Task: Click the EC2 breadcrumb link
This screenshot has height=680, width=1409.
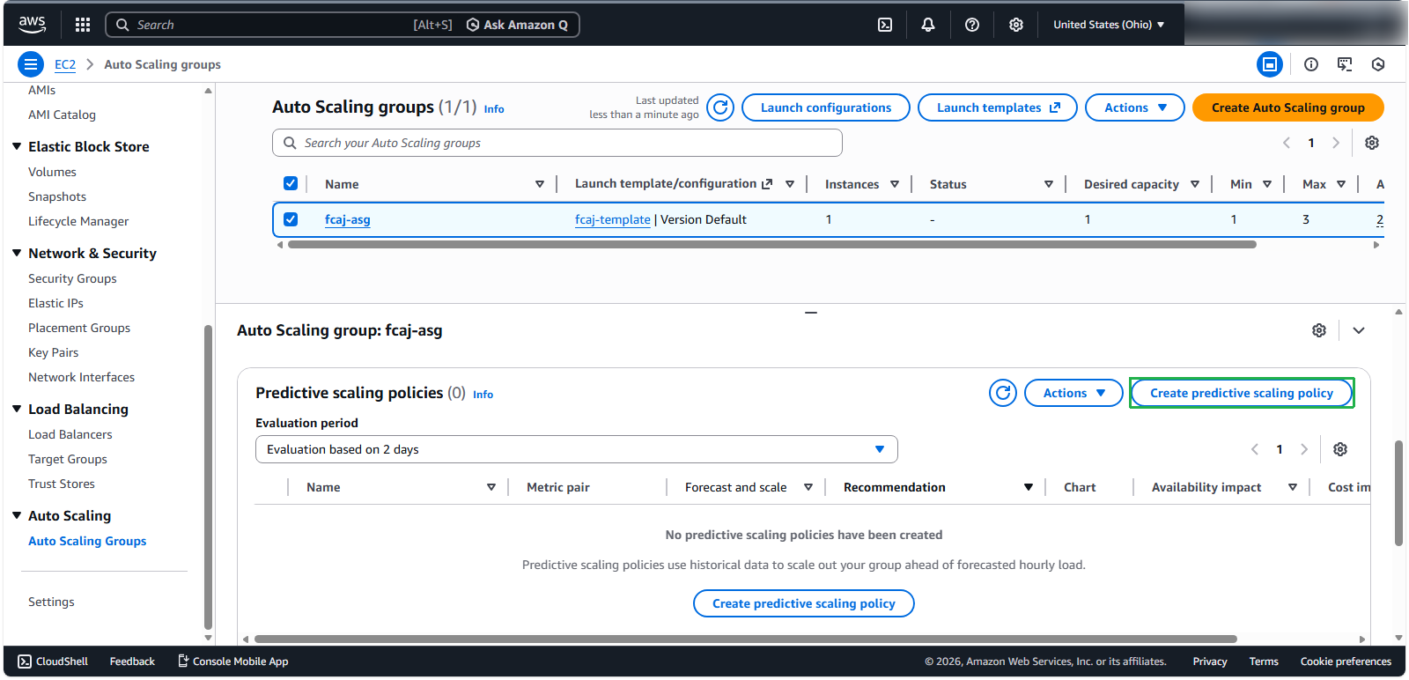Action: 65,64
